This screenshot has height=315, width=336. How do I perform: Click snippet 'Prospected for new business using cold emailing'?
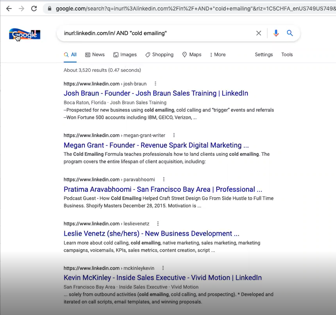click(x=169, y=110)
